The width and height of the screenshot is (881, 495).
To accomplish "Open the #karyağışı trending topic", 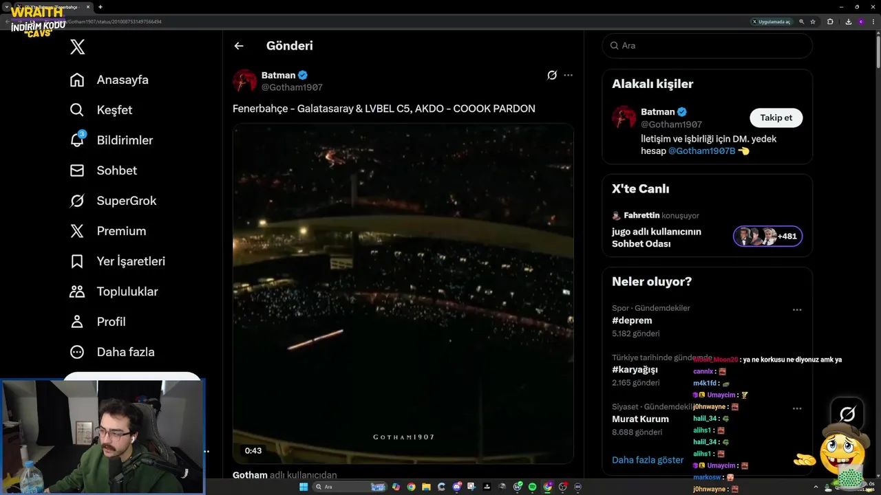I will pyautogui.click(x=635, y=369).
